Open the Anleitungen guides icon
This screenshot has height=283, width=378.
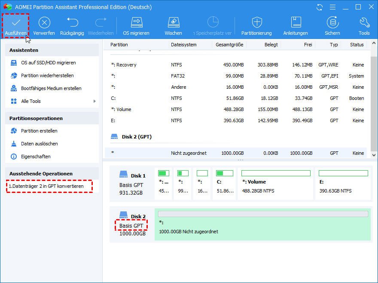[x=296, y=23]
